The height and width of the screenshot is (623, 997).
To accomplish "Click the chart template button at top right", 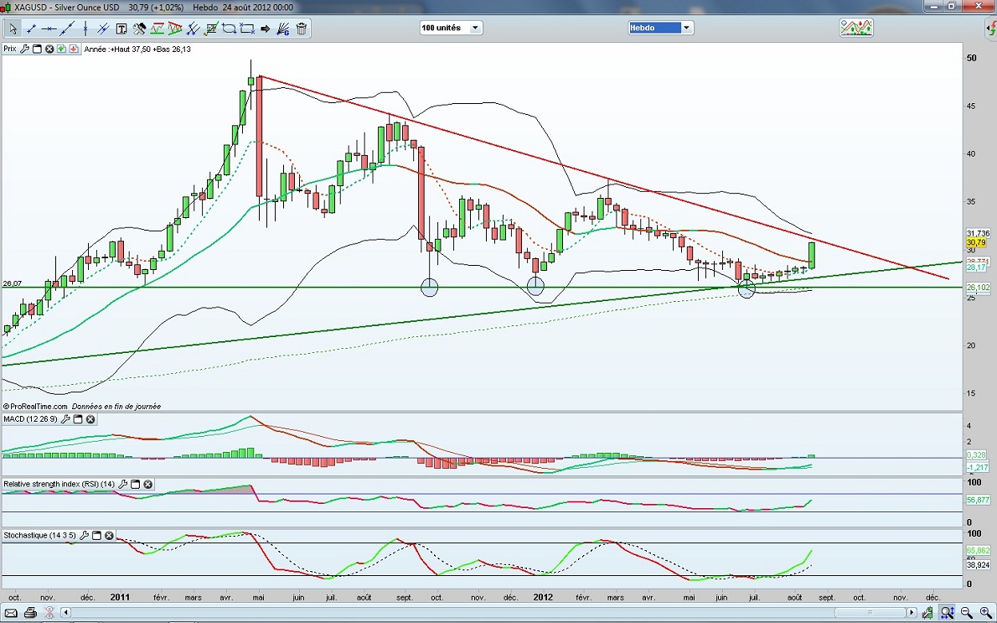I will (x=856, y=28).
